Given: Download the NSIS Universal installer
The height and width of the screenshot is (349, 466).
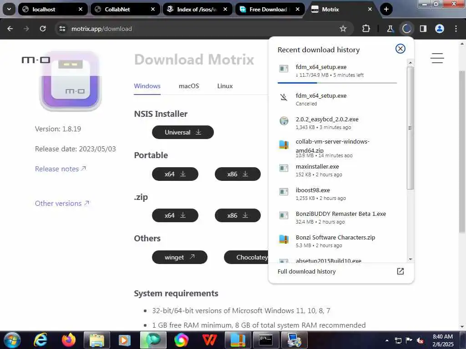Looking at the screenshot, I should coord(183,132).
